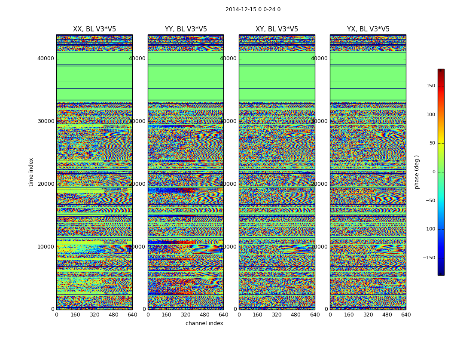The height and width of the screenshot is (344, 451).
Task: Select the 'YY, BL V3*V5' subplot title
Action: pyautogui.click(x=186, y=29)
